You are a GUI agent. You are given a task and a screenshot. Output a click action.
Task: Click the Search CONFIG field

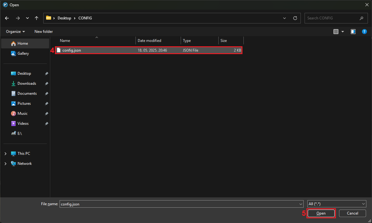tap(332, 18)
